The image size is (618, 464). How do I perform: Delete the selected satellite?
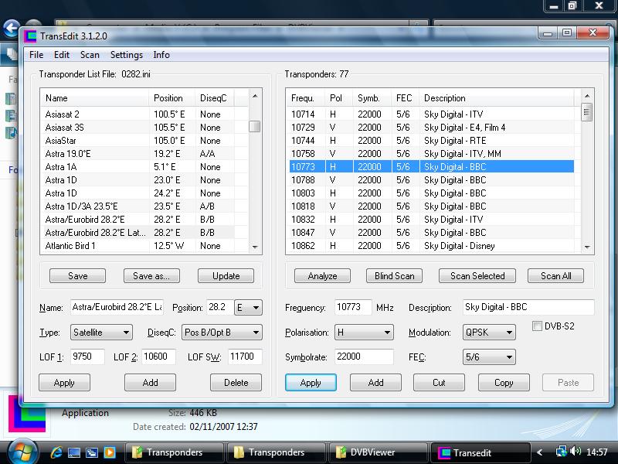click(236, 382)
